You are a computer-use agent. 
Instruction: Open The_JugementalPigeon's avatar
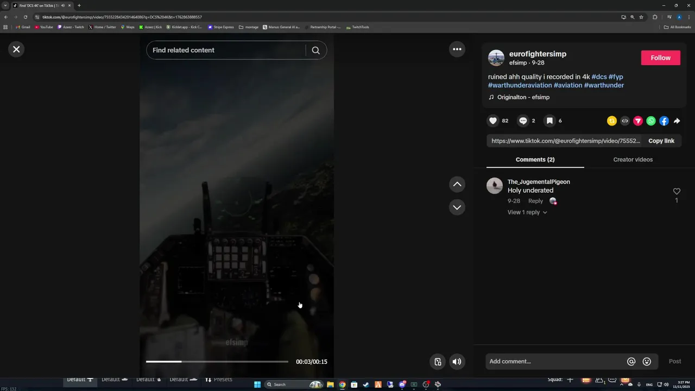495,186
